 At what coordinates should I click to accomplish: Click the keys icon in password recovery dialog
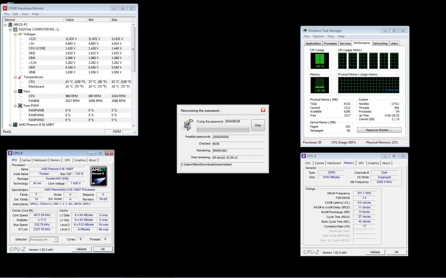coord(187,125)
